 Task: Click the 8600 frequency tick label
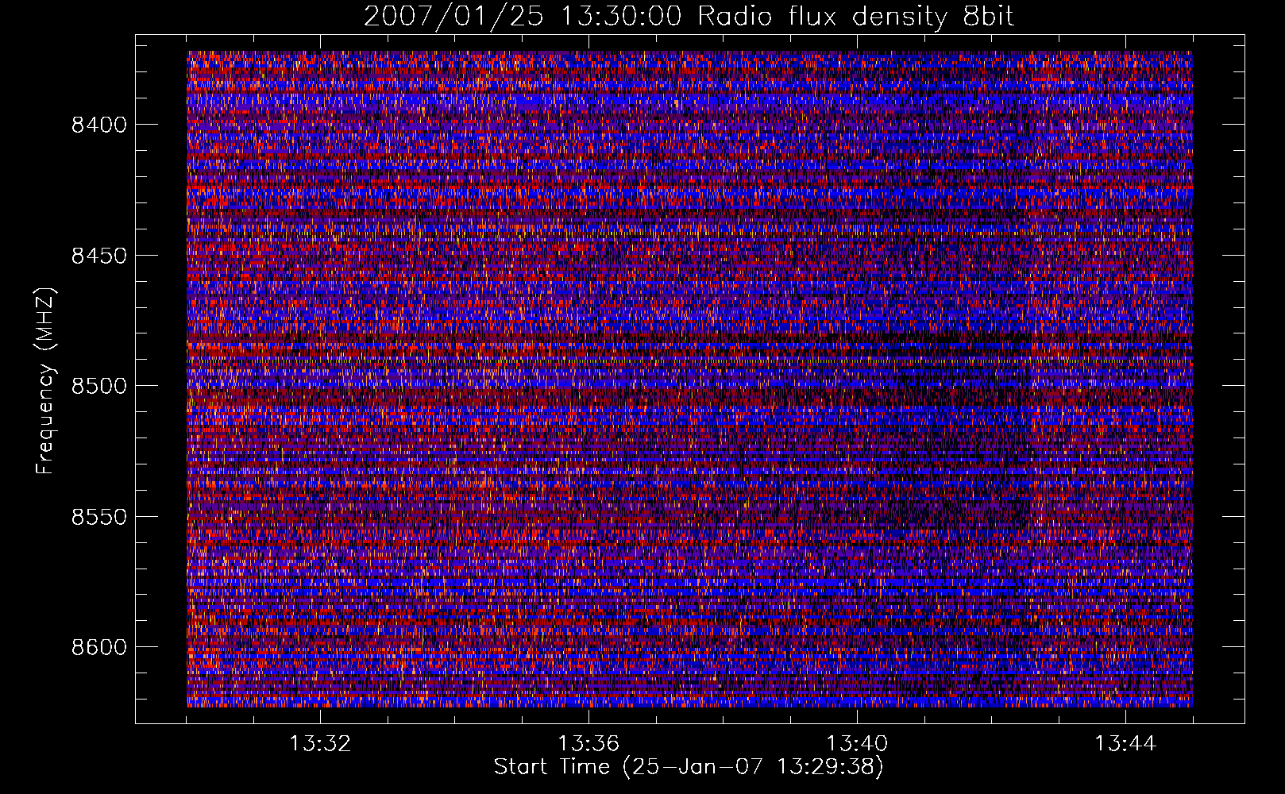(99, 647)
